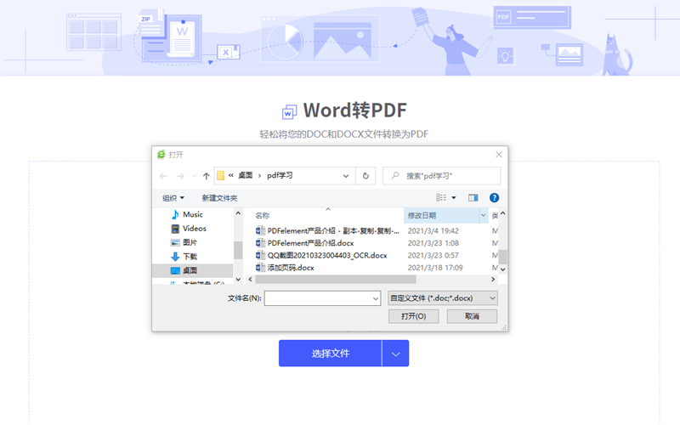Select the Videos folder in sidebar
The width and height of the screenshot is (680, 425).
[194, 229]
